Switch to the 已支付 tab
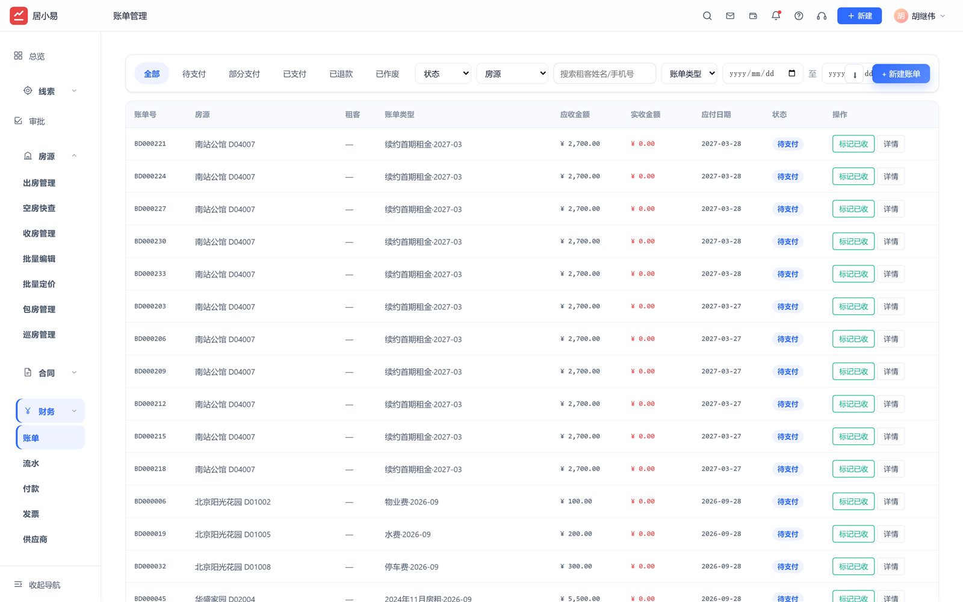The width and height of the screenshot is (963, 602). [x=295, y=73]
